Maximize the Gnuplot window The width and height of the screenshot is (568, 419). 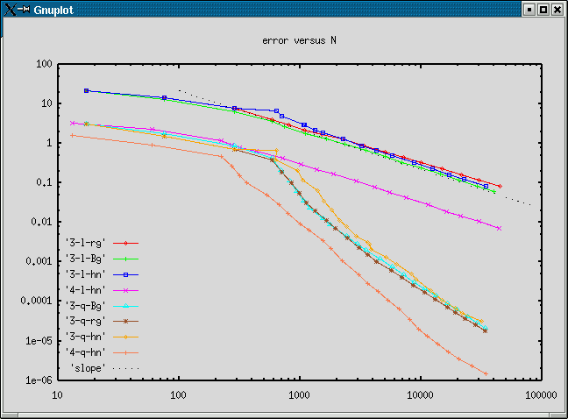[x=543, y=9]
